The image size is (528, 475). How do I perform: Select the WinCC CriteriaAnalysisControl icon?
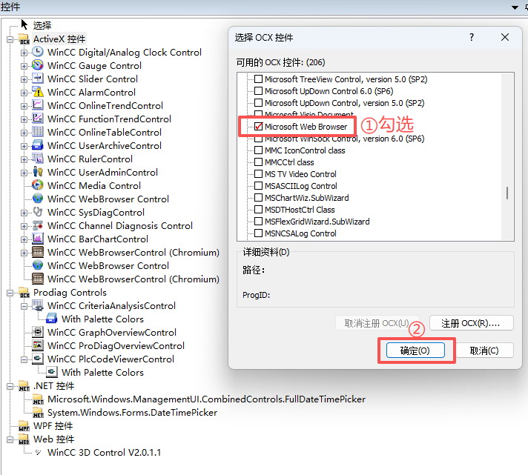click(x=37, y=305)
